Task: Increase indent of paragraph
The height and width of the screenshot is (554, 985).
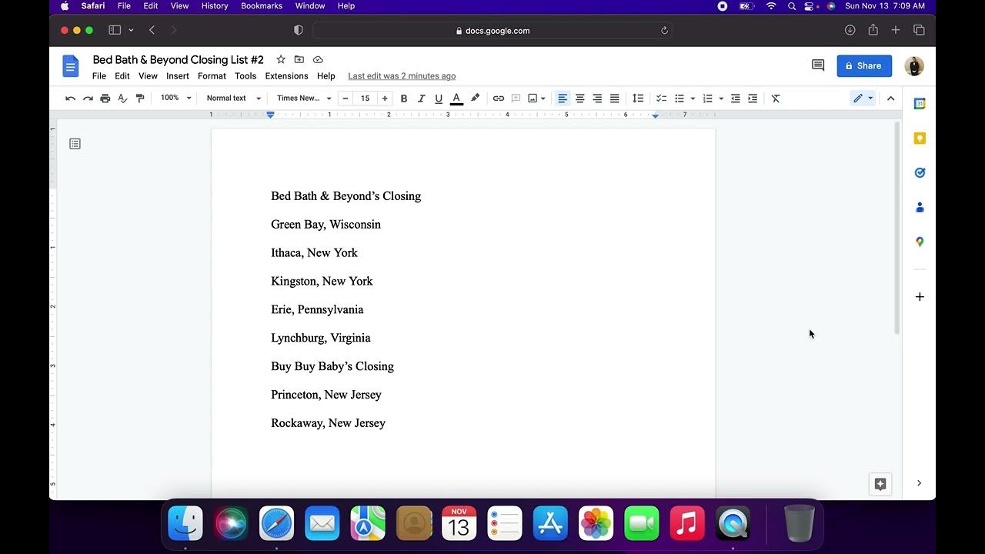Action: pos(753,98)
